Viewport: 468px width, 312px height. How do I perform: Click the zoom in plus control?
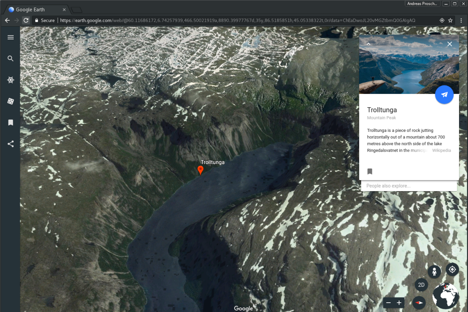coord(399,303)
